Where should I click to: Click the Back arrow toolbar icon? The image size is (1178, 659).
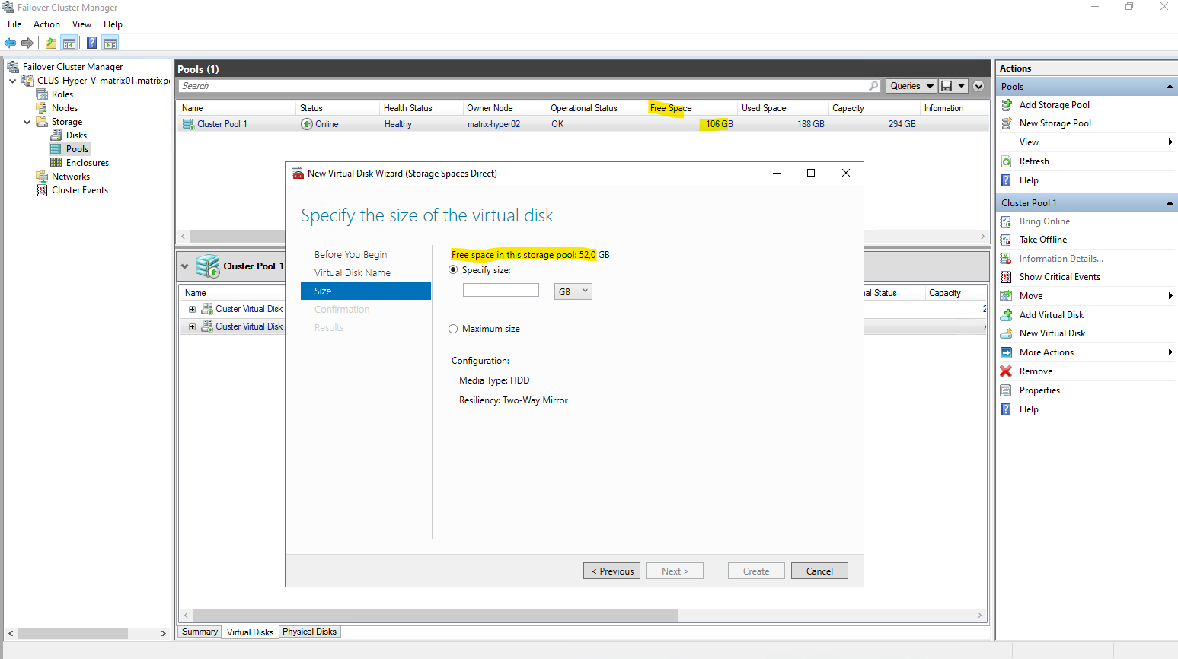[x=10, y=43]
